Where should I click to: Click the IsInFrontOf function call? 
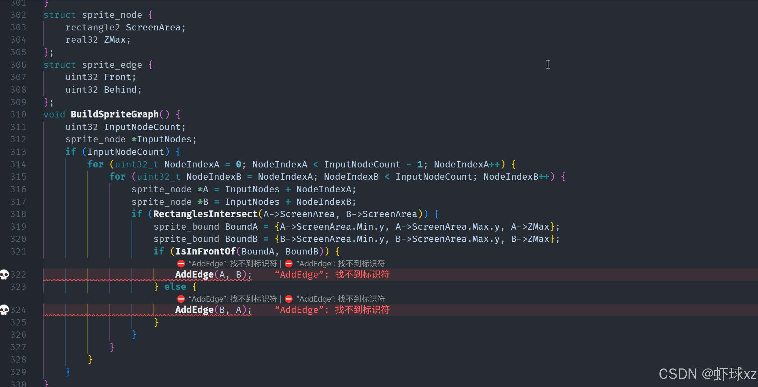[205, 251]
